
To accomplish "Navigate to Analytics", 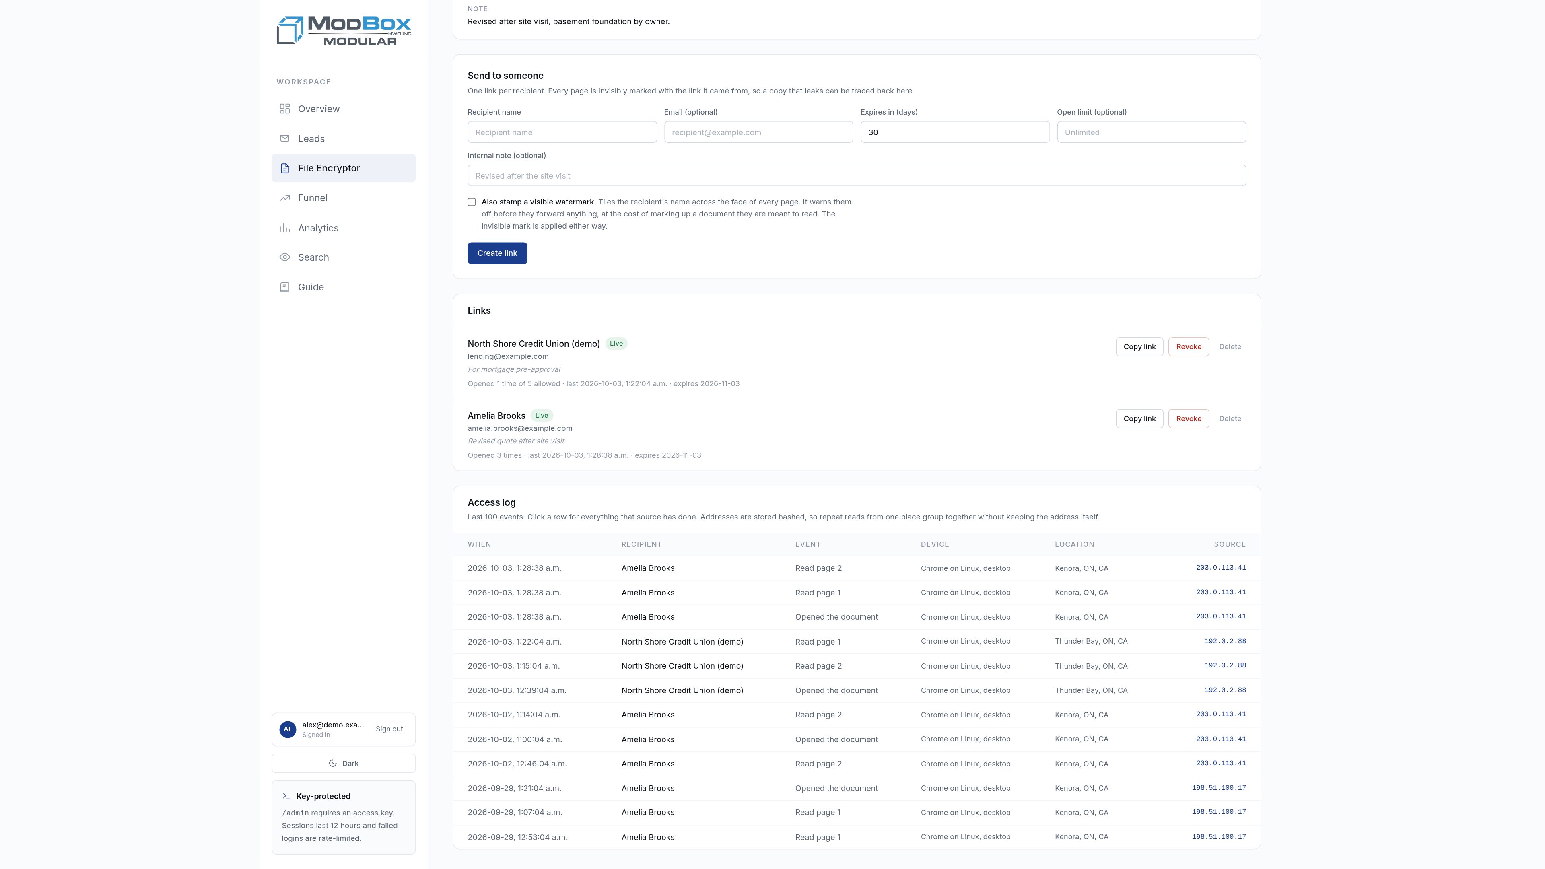I will coord(344,228).
